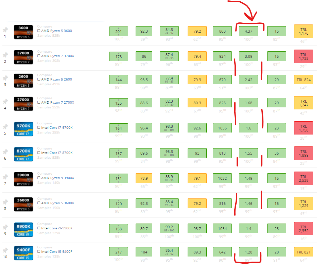327x264 pixels.
Task: Open the Core i5 9400F chip badge
Action: point(23,253)
